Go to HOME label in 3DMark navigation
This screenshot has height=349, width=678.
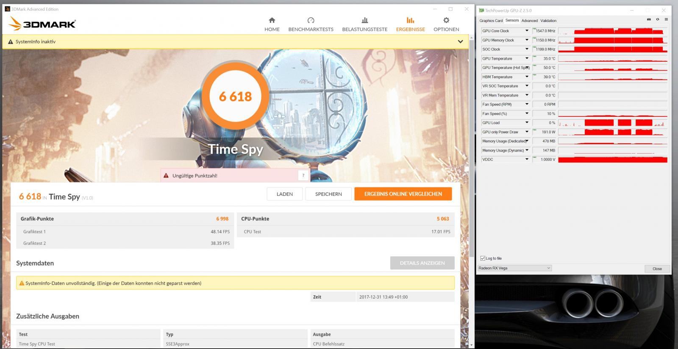point(272,29)
